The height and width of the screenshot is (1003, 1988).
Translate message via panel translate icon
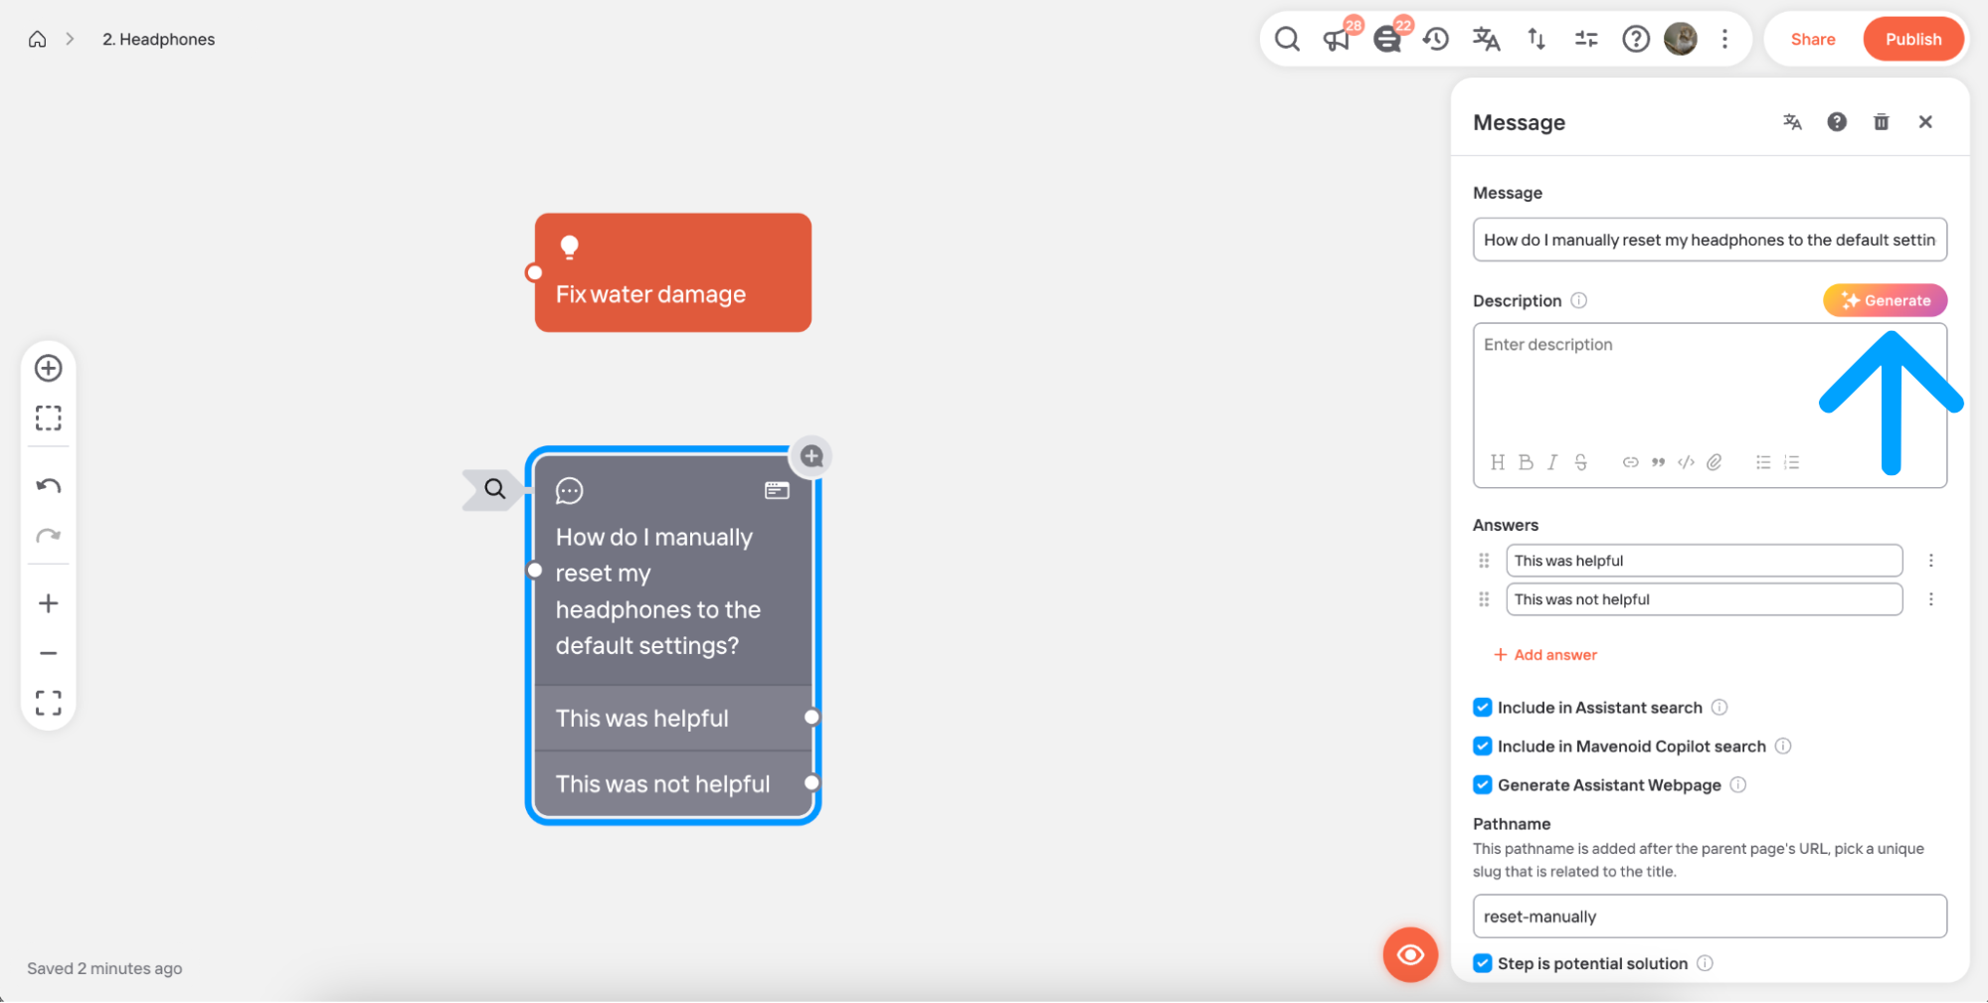coord(1792,121)
